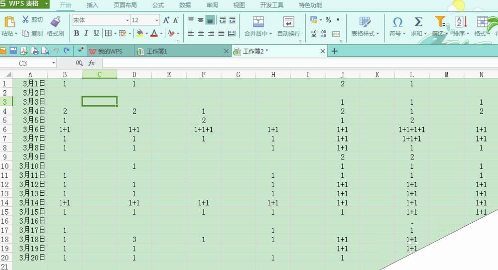This screenshot has height=270, width=498.
Task: Click the decrease indent icon
Action: point(223,20)
